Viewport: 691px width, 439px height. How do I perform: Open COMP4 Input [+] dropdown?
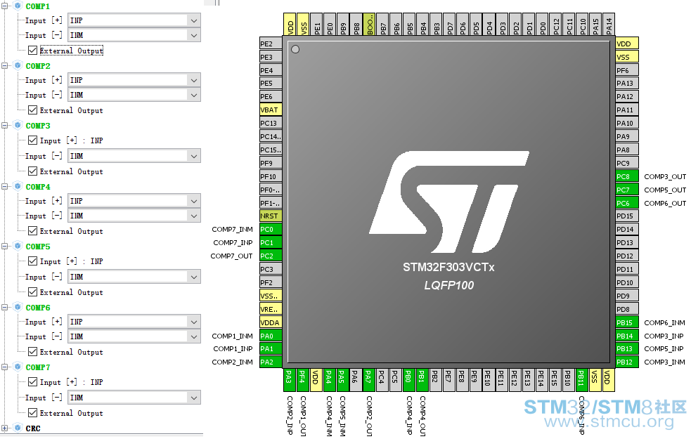(134, 201)
